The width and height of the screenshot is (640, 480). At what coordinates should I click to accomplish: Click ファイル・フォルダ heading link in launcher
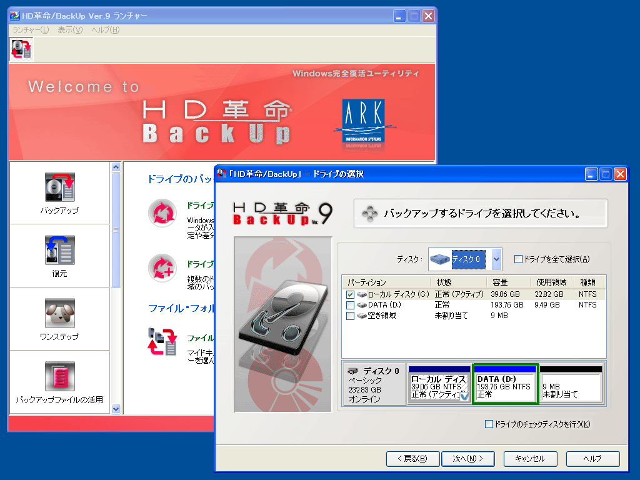click(181, 308)
